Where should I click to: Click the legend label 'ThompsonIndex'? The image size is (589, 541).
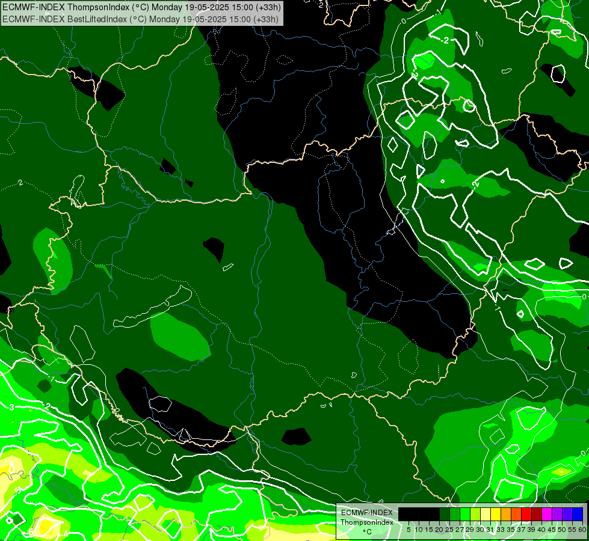click(367, 522)
